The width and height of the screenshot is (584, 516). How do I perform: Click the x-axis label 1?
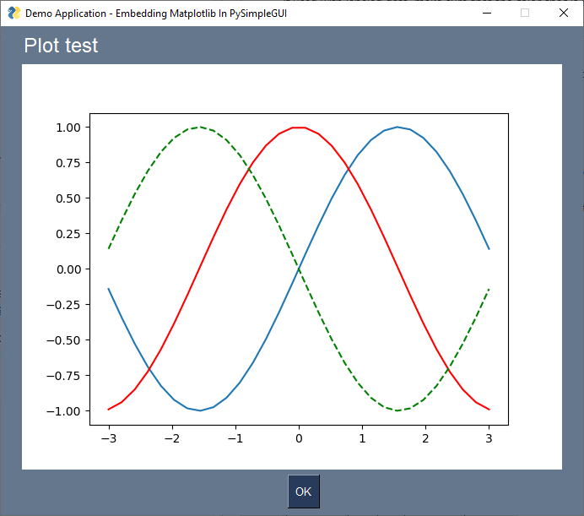click(x=362, y=438)
